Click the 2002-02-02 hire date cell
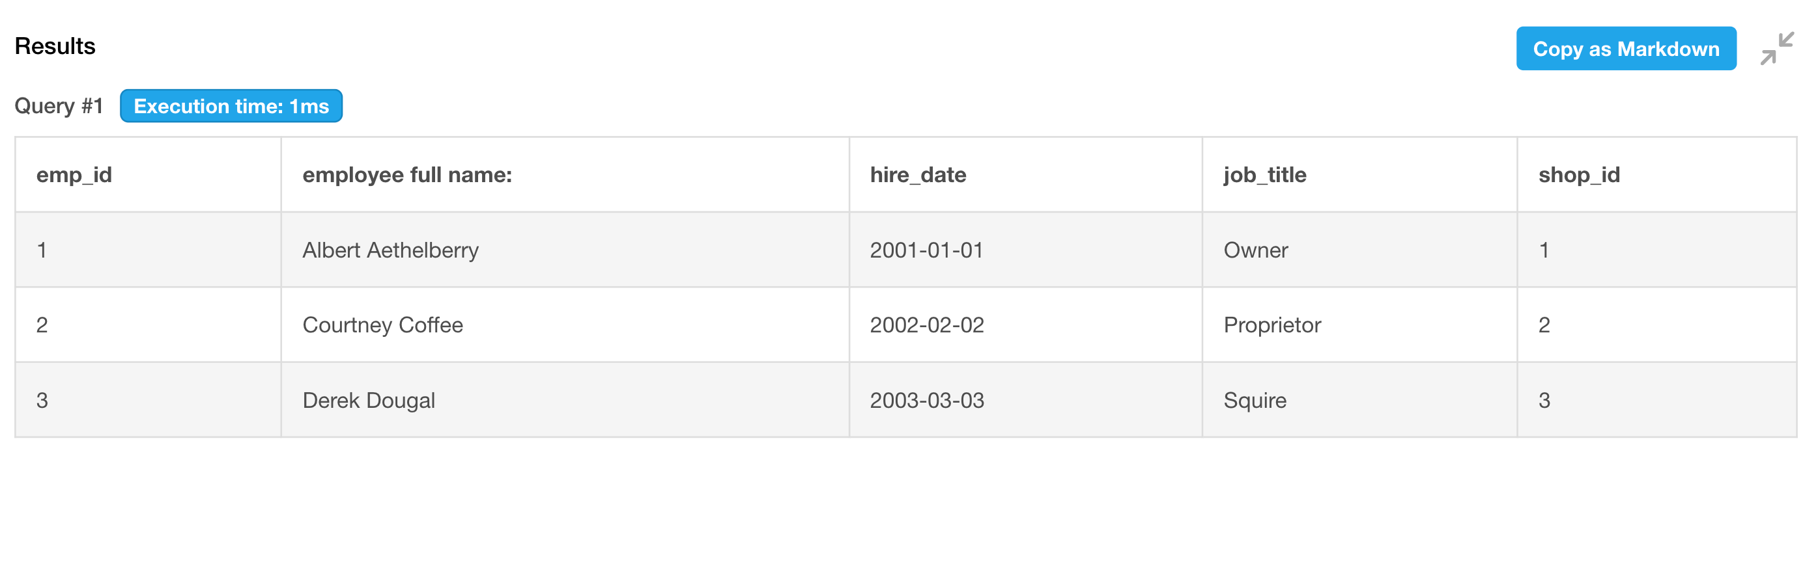This screenshot has height=562, width=1818. tap(1025, 325)
